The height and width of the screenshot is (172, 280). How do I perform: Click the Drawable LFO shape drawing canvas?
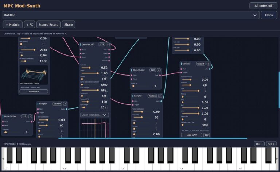pyautogui.click(x=94, y=128)
